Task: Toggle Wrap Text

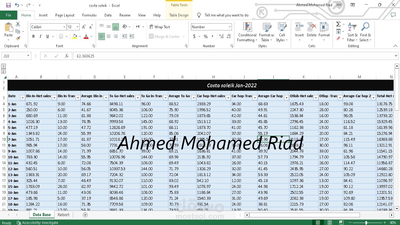Action: pyautogui.click(x=160, y=27)
